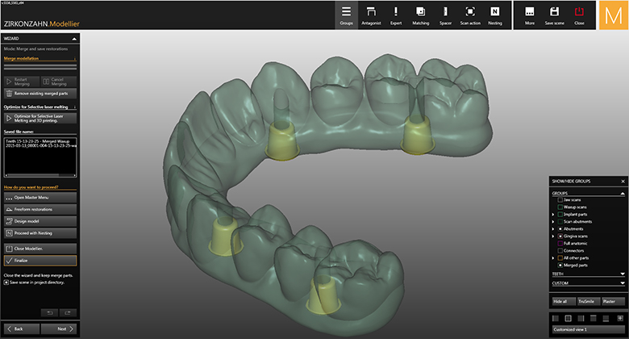Viewport: 629px width, 339px height.
Task: Toggle the Gingiva scans checkbox
Action: pyautogui.click(x=560, y=235)
